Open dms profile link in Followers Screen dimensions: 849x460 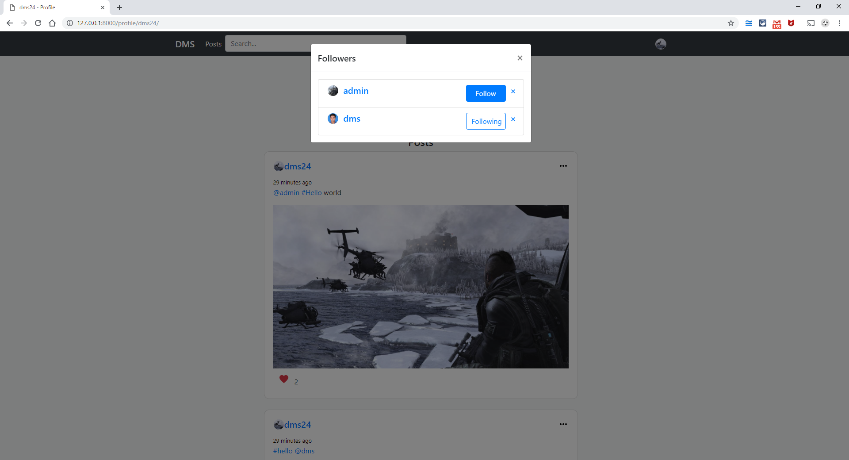pos(352,119)
